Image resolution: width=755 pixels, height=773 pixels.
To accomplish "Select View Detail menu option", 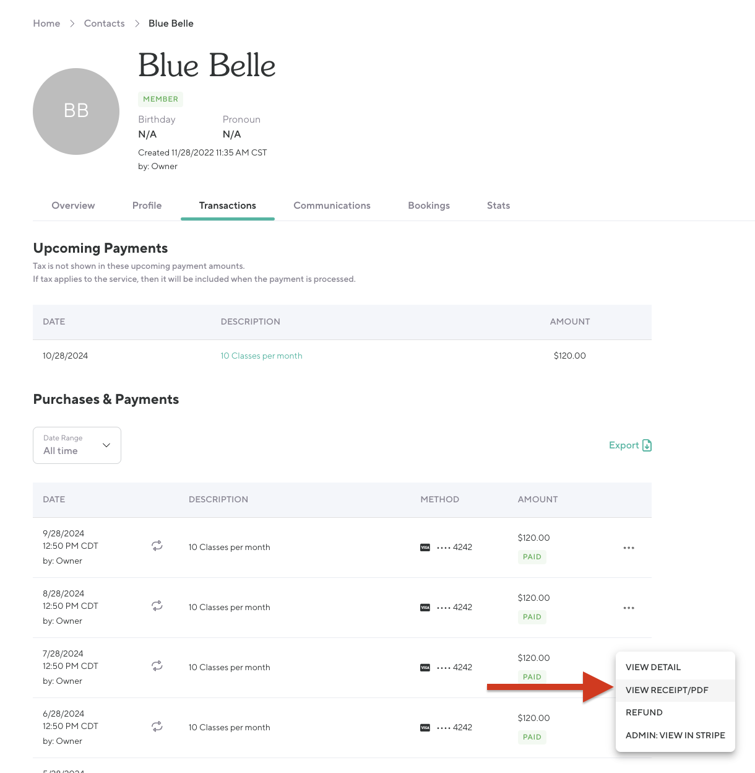I will 653,667.
